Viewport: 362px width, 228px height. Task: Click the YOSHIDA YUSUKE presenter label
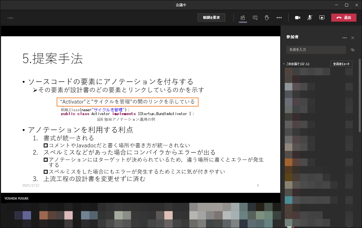tap(17, 199)
